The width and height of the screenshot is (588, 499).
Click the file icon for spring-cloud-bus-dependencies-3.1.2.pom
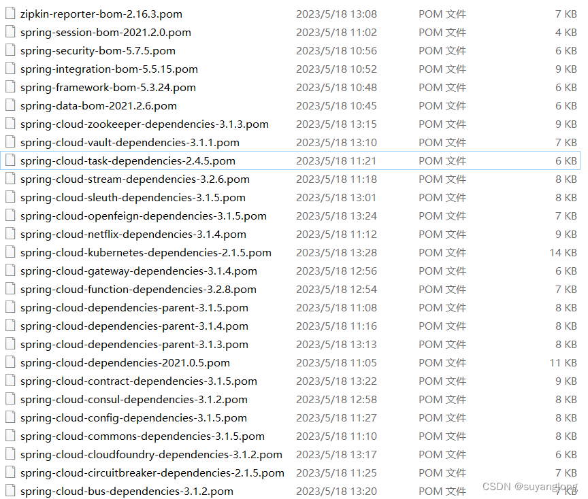10,491
